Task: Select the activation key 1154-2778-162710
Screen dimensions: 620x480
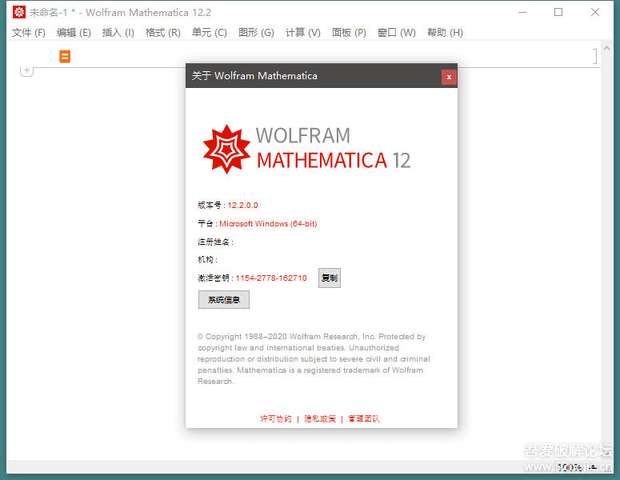Action: point(271,278)
